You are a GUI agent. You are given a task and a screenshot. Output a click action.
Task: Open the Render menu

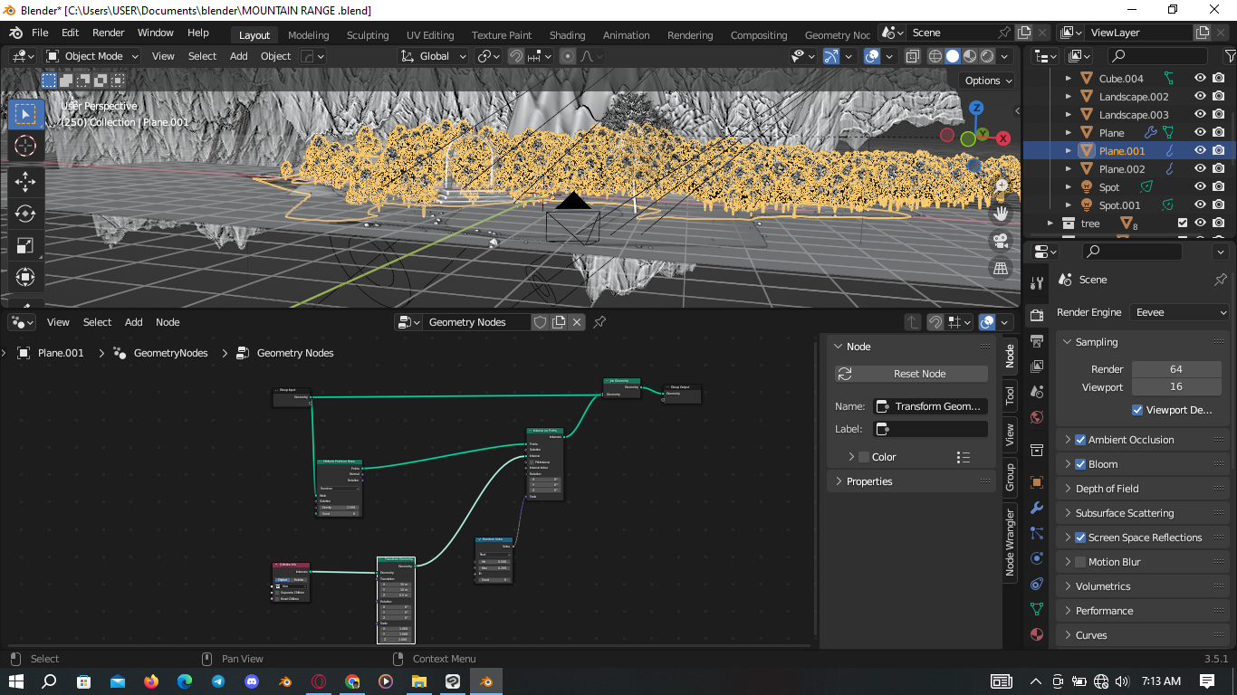click(109, 33)
